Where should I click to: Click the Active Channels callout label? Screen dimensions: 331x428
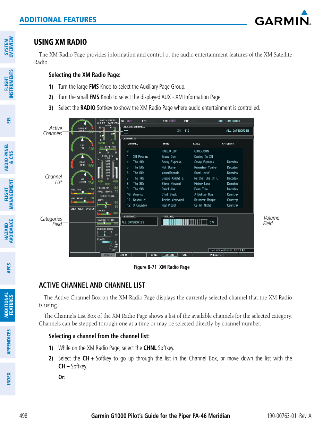click(x=53, y=131)
